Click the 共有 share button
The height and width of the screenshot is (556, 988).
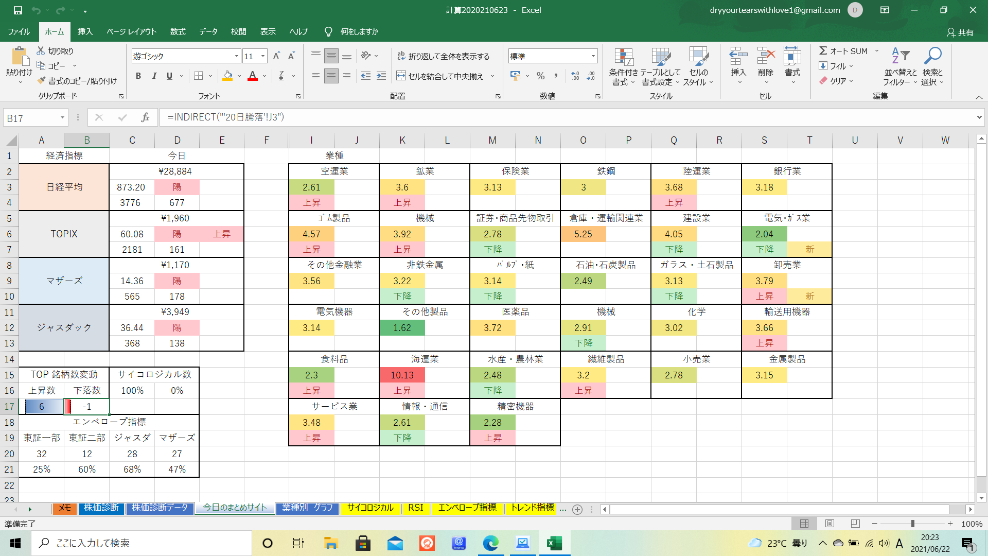pos(960,32)
